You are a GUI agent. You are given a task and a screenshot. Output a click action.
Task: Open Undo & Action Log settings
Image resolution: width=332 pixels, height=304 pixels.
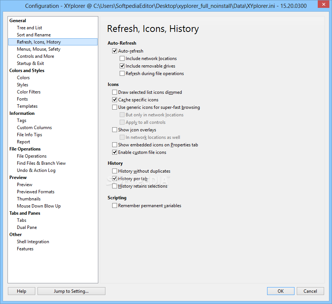36,170
